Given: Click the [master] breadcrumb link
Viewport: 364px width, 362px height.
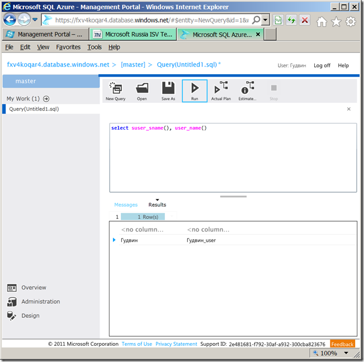Looking at the screenshot, I should [x=133, y=64].
